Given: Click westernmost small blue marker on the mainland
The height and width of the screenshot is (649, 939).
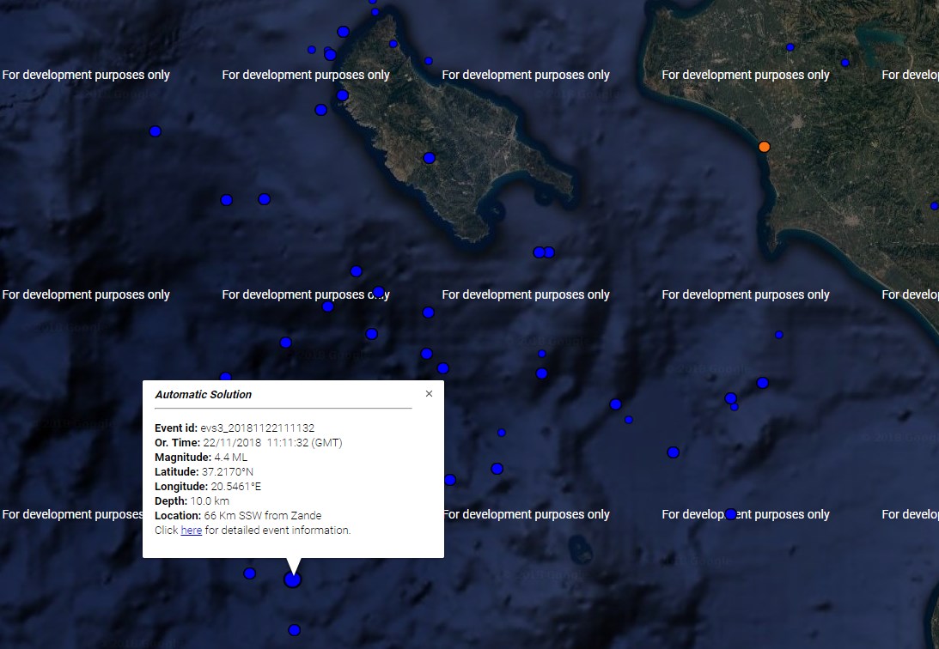Looking at the screenshot, I should (790, 47).
